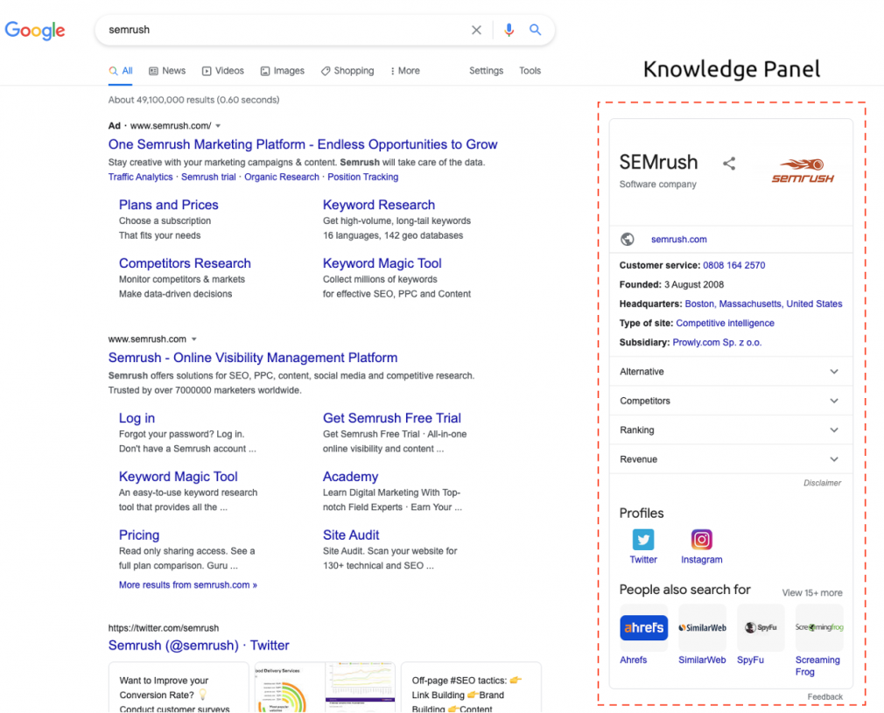Switch to the Videos tab
This screenshot has width=884, height=713.
(222, 71)
